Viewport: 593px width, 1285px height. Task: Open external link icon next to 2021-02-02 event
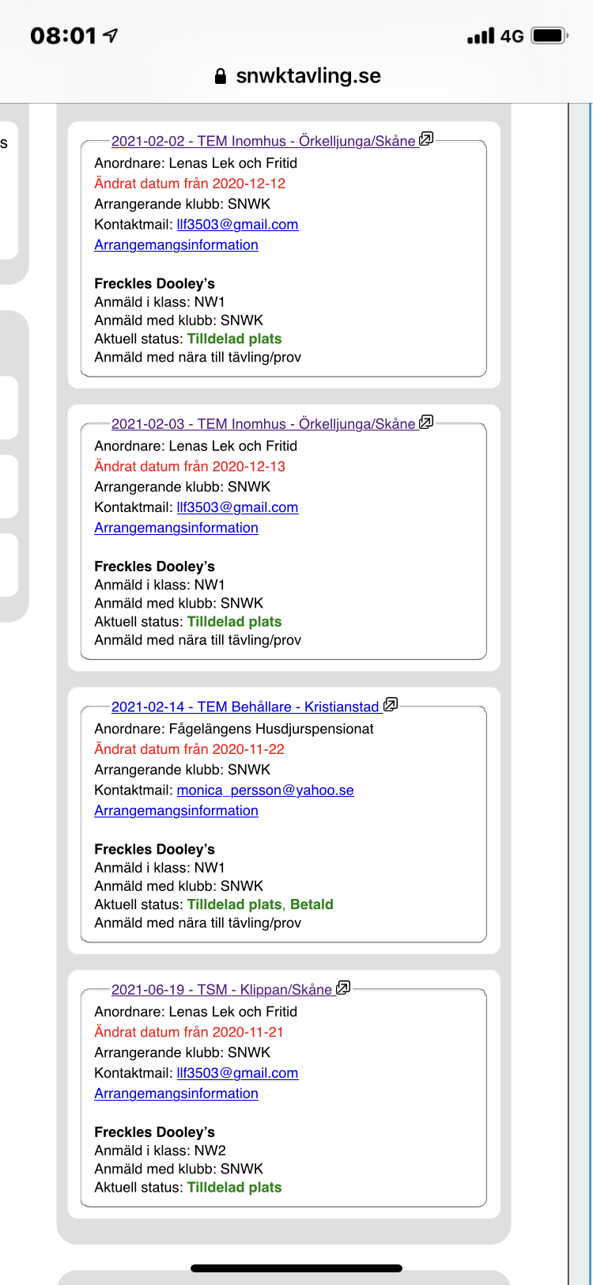pos(426,139)
